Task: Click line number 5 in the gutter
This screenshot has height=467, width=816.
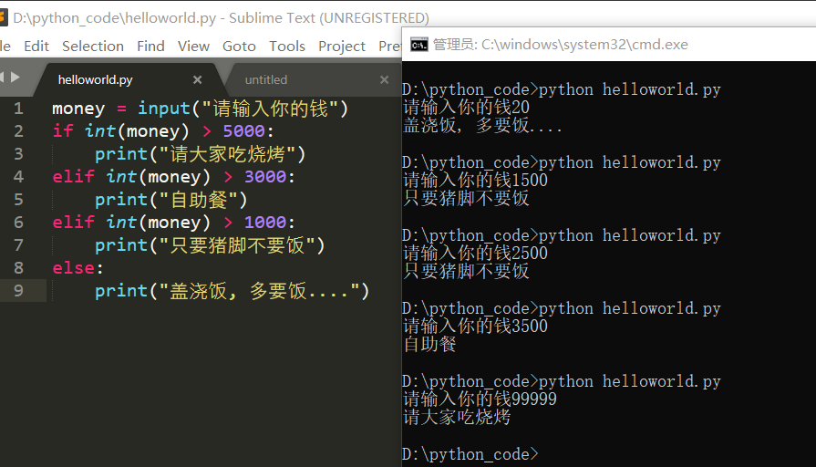Action: pyautogui.click(x=19, y=200)
